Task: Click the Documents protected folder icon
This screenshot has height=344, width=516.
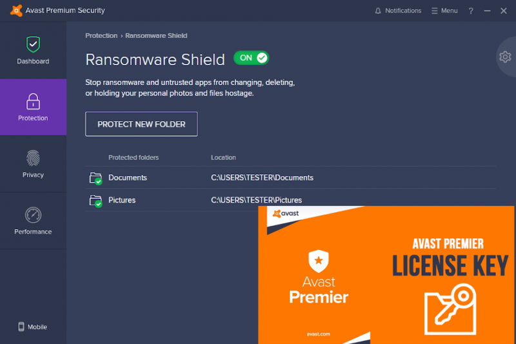Action: pos(95,178)
